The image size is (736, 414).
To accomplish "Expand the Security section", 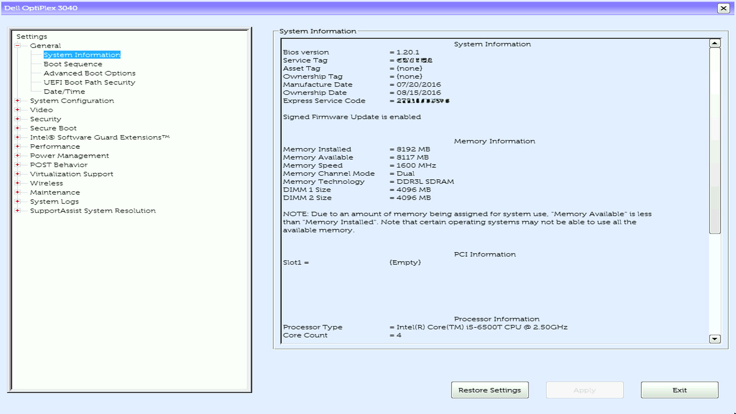I will coord(18,119).
